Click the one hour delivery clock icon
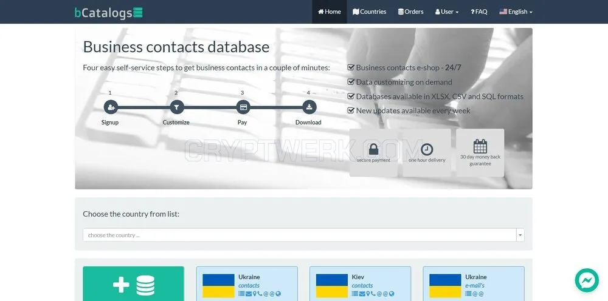 coord(427,149)
